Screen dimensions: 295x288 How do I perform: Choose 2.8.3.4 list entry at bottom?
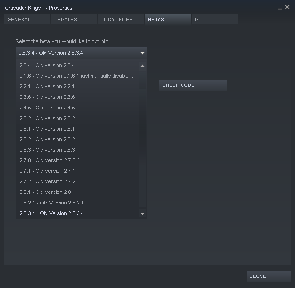(78, 213)
